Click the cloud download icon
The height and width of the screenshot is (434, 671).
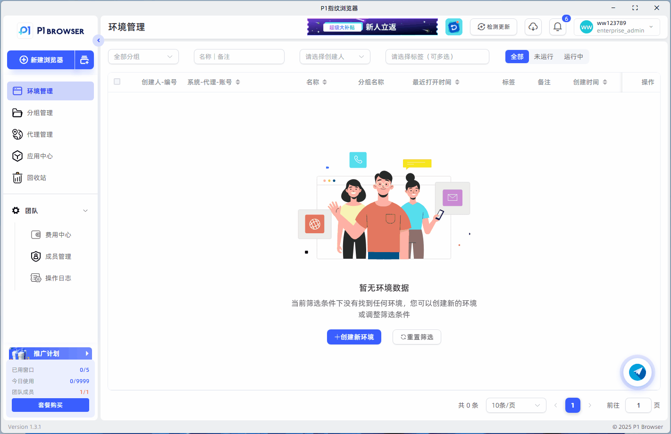(533, 27)
